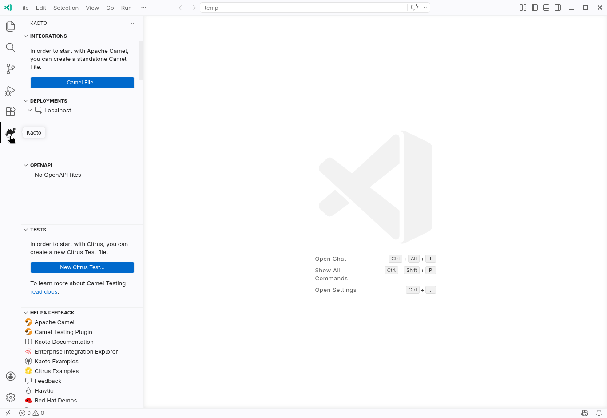Open the Extensions view icon
The width and height of the screenshot is (607, 418).
tap(11, 112)
